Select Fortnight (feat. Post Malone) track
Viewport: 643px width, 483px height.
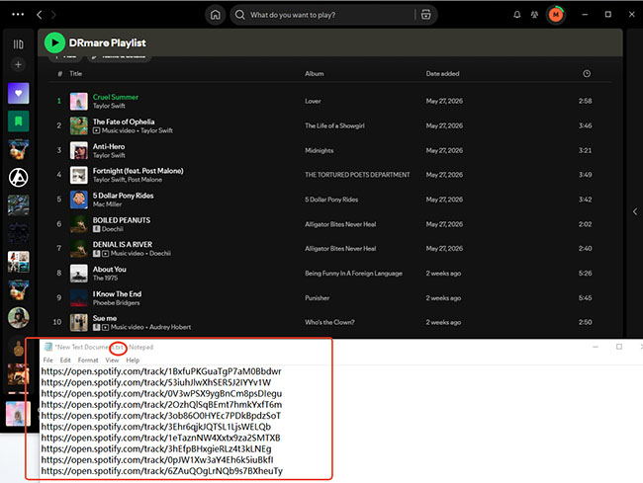tap(138, 171)
